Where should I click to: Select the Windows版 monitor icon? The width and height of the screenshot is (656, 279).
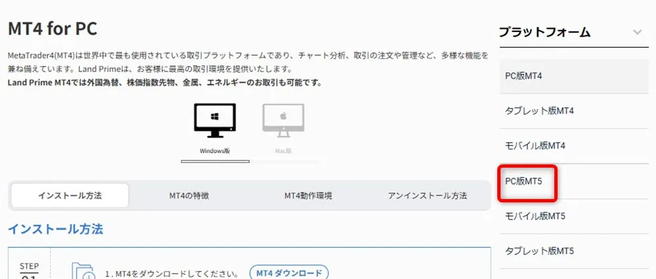tap(215, 121)
